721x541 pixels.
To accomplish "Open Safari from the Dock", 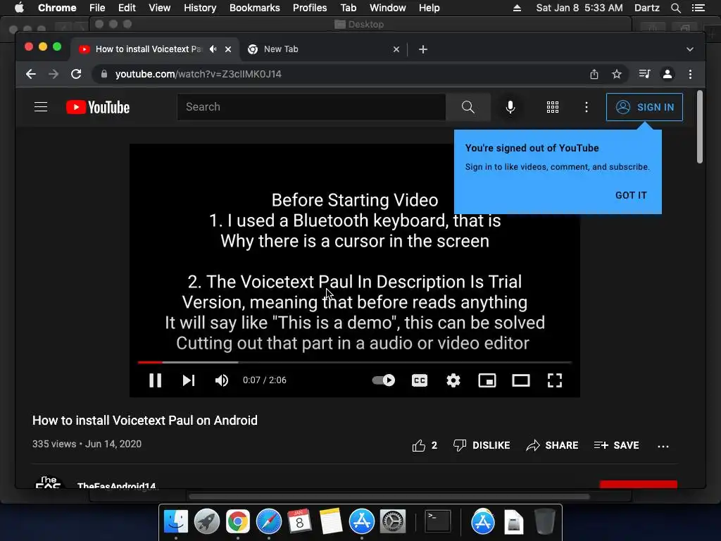I will pyautogui.click(x=269, y=522).
